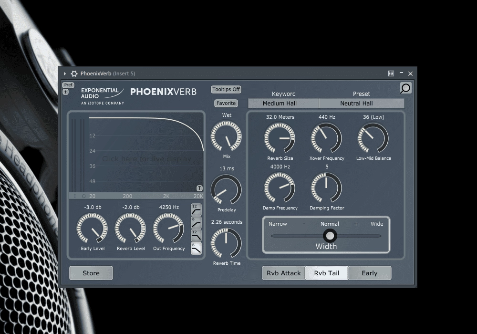Select the 6 dB high-pass filter icon
This screenshot has width=477, height=334.
click(196, 222)
